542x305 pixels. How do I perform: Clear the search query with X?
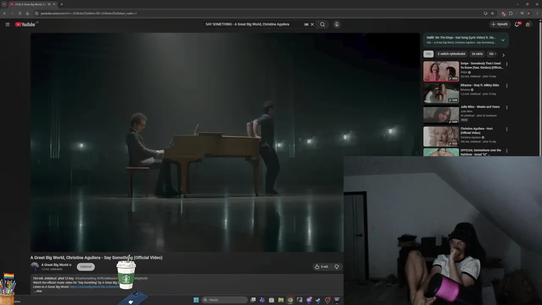(x=312, y=24)
